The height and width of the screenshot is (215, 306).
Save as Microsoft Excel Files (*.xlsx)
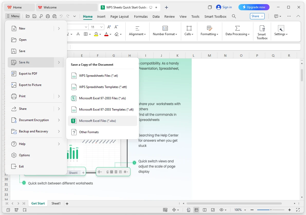(x=103, y=121)
